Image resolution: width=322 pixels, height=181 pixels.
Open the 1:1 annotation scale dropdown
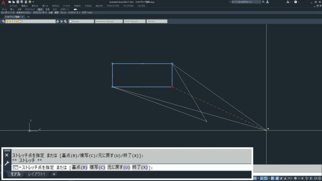point(290,178)
